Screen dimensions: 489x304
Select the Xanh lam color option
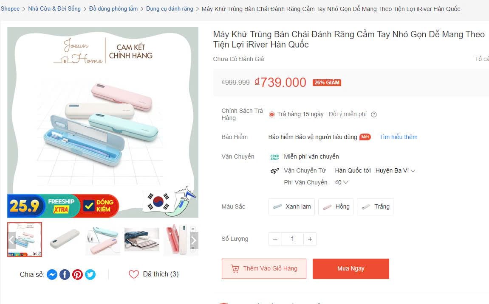point(292,207)
